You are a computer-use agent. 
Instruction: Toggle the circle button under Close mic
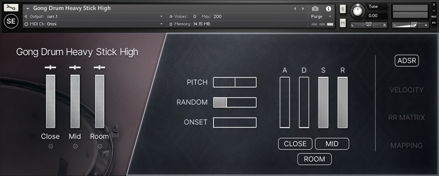pos(50,146)
